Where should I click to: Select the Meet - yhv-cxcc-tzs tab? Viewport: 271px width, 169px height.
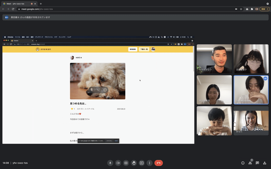pos(19,4)
